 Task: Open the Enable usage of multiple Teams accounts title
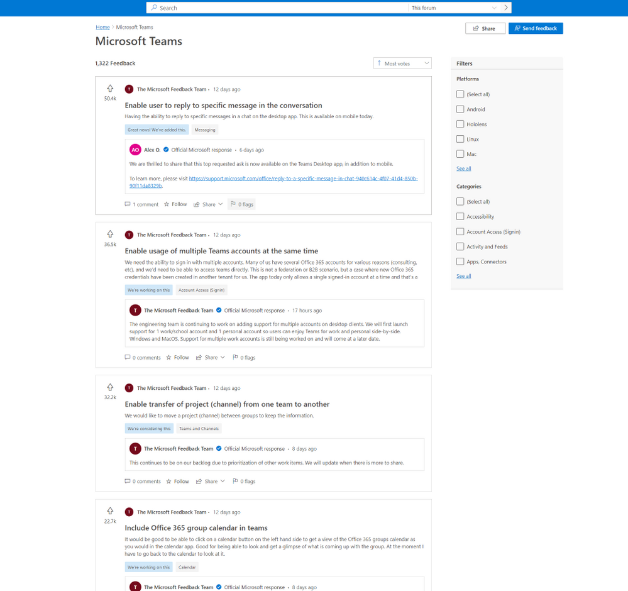pos(221,251)
